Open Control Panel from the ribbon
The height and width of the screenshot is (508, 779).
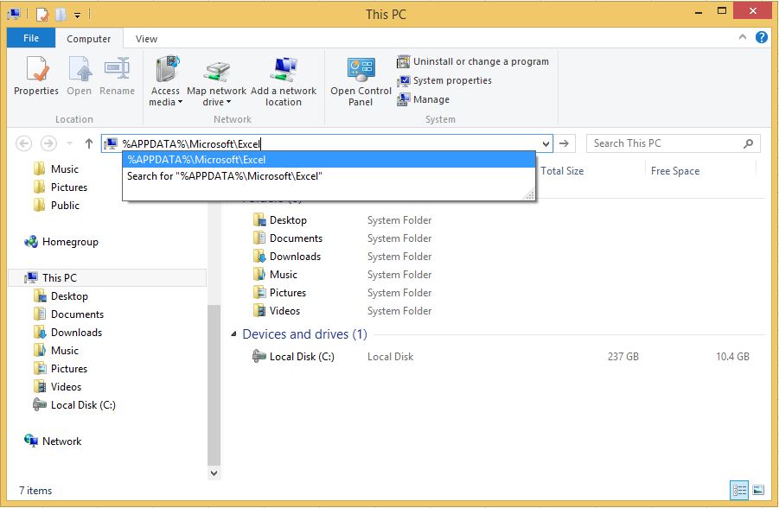click(361, 81)
